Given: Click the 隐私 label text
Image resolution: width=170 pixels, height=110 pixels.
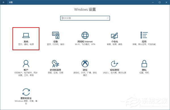Looking at the screenshot, I should point(144,70).
